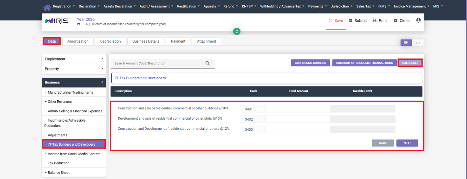Expand the Employment section
The width and height of the screenshot is (467, 179).
pos(74,59)
